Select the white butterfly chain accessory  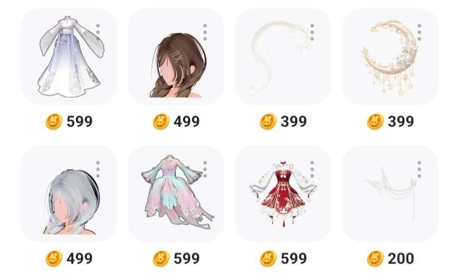point(390,194)
